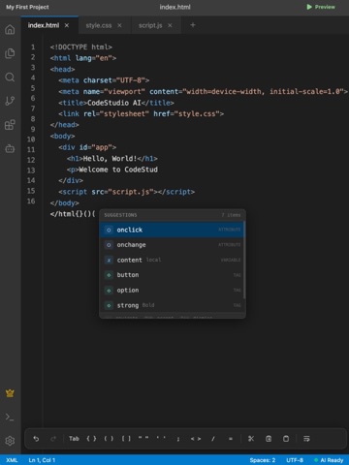
Task: Toggle word wrap icon in the toolbar
Action: click(x=306, y=439)
